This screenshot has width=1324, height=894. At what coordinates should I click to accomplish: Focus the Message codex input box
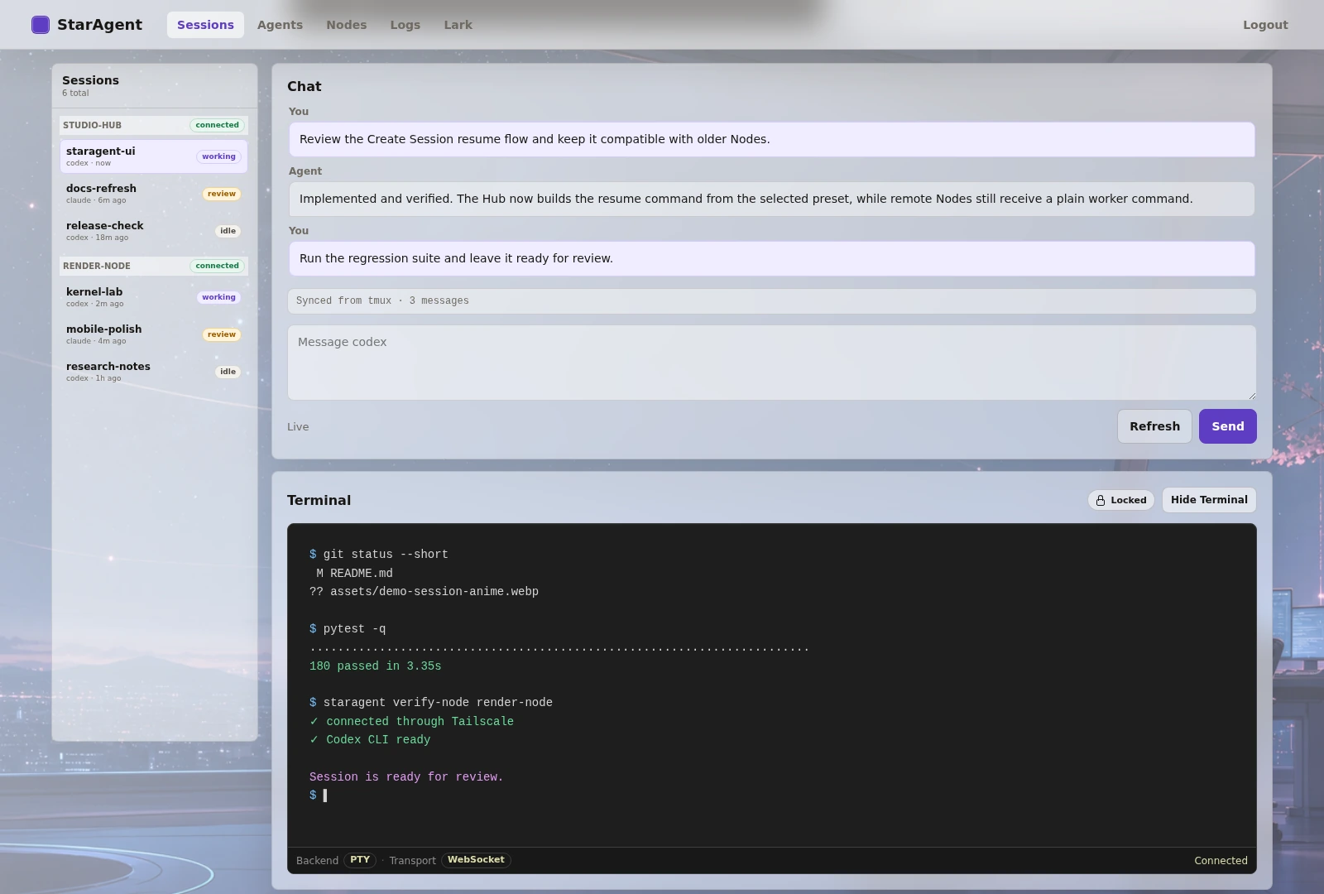coord(771,363)
